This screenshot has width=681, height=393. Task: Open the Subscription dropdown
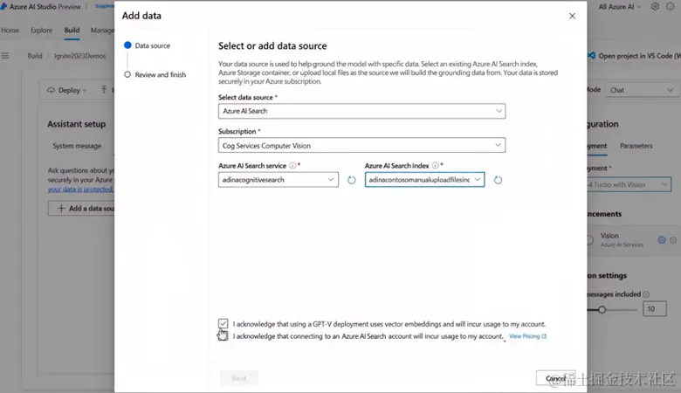coord(361,146)
